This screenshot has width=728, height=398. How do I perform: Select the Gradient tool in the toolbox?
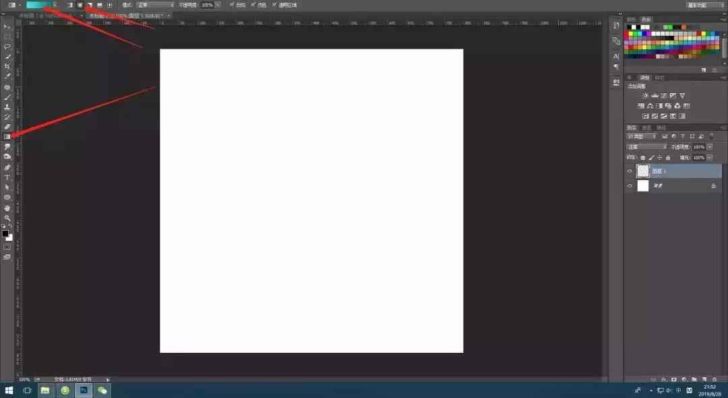6,136
